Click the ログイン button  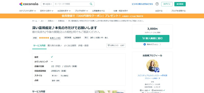pyautogui.click(x=167, y=4)
